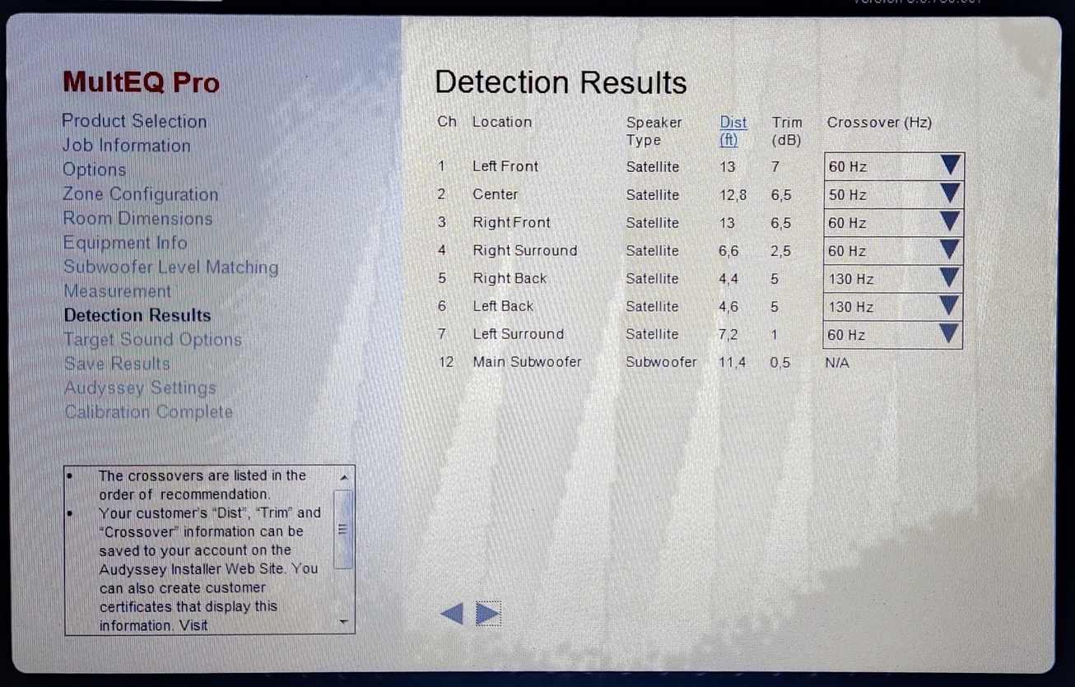Image resolution: width=1075 pixels, height=687 pixels.
Task: Click the N/A subwoofer crossover text
Action: coord(837,362)
